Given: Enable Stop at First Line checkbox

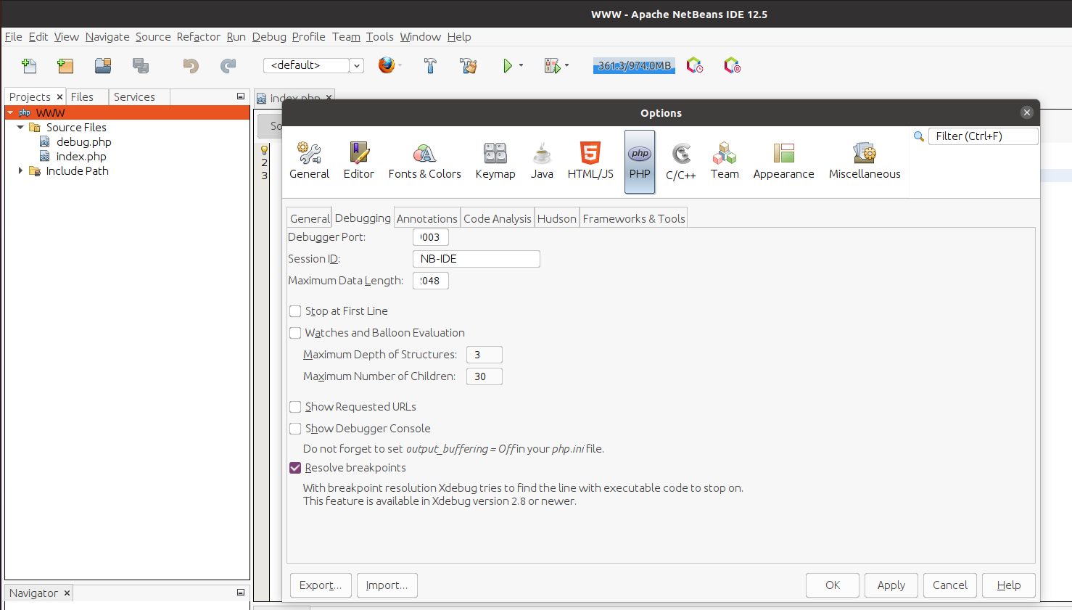Looking at the screenshot, I should point(295,311).
